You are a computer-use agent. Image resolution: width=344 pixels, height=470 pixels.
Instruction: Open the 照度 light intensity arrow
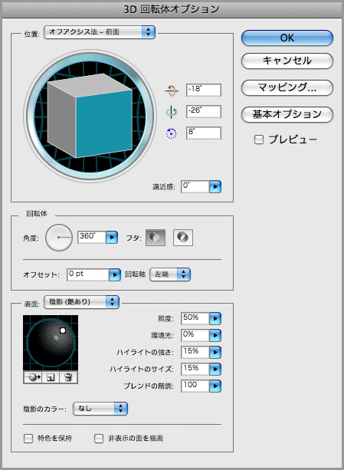tap(215, 319)
